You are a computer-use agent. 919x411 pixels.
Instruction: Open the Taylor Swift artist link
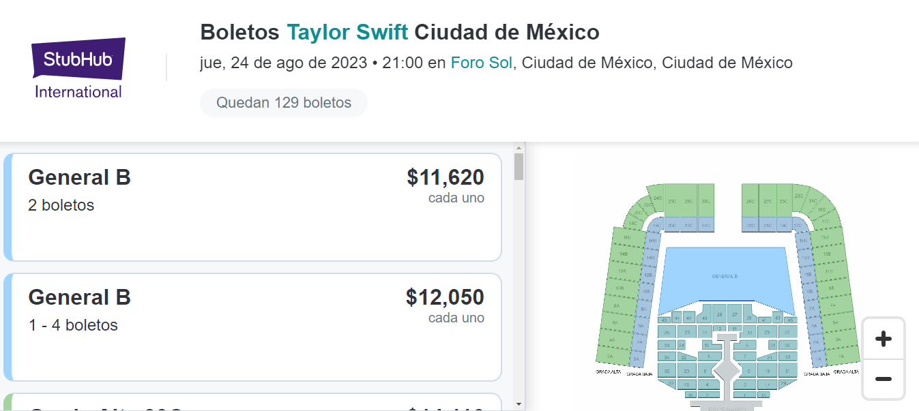(347, 32)
